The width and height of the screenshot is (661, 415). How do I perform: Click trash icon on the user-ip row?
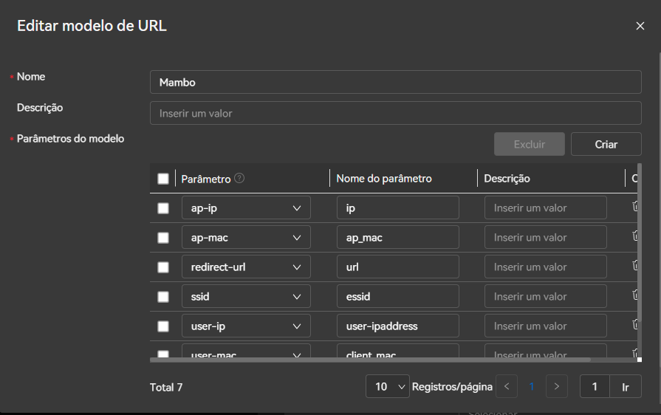coord(634,324)
